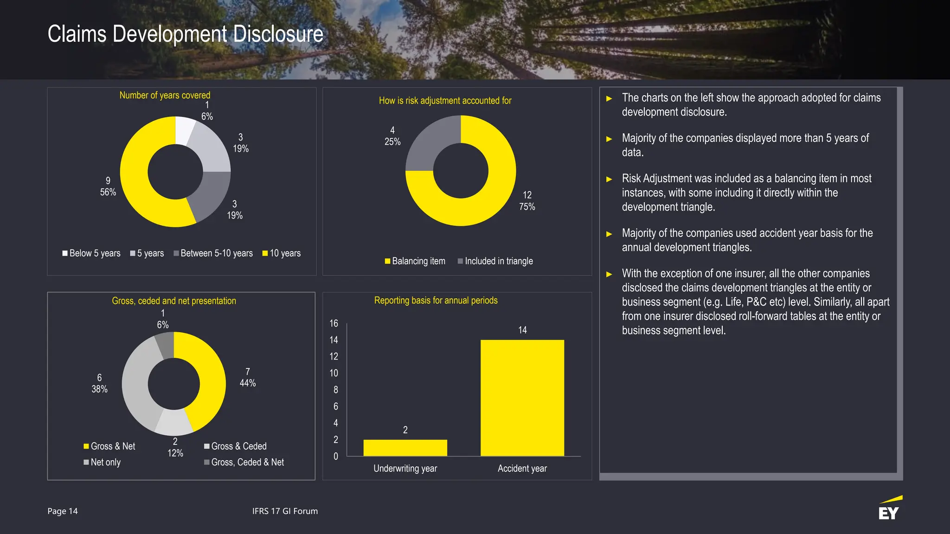Click the Number of years covered chart title
The height and width of the screenshot is (534, 950).
click(165, 95)
